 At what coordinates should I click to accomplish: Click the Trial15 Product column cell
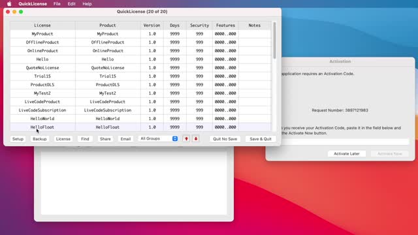click(108, 76)
